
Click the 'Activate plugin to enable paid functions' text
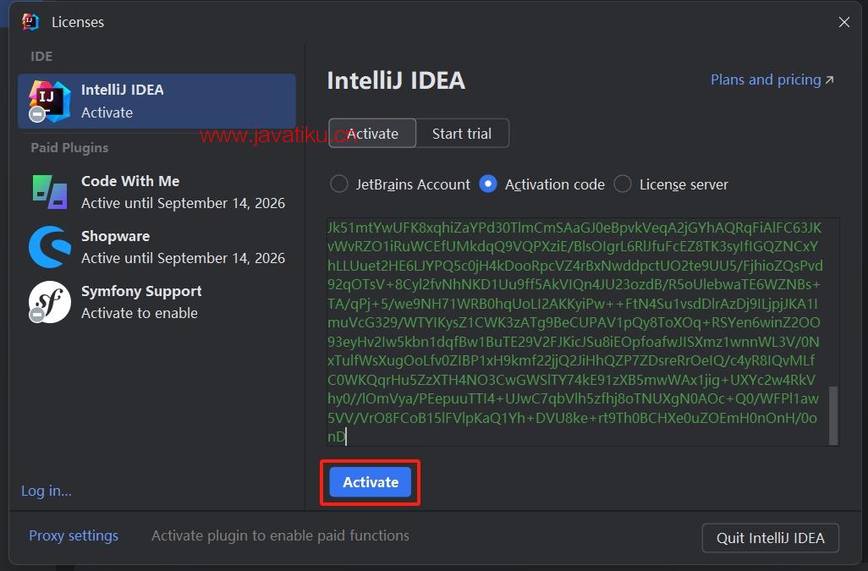coord(280,535)
